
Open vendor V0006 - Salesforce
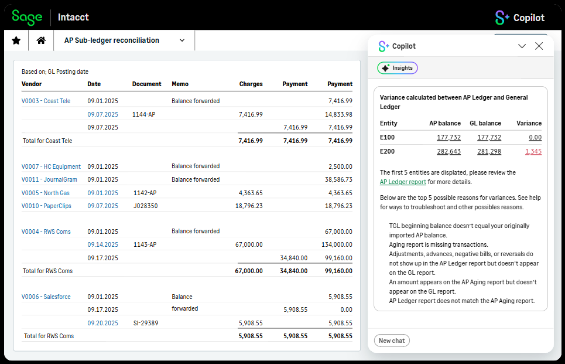[x=46, y=297]
